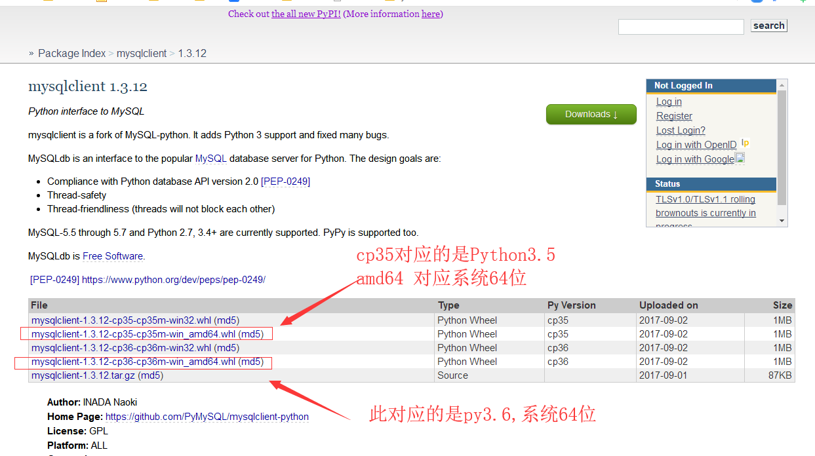Viewport: 815px width, 456px height.
Task: Open md5 link for cp36 win32 wheel
Action: 226,348
